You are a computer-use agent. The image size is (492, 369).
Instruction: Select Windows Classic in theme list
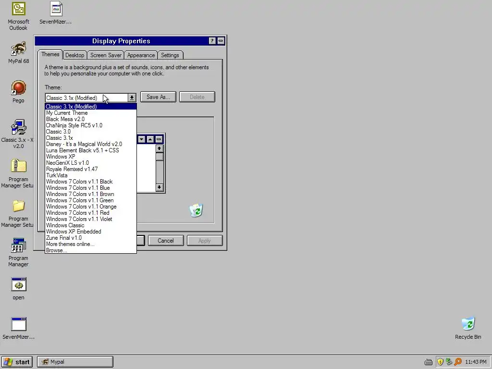coord(91,226)
